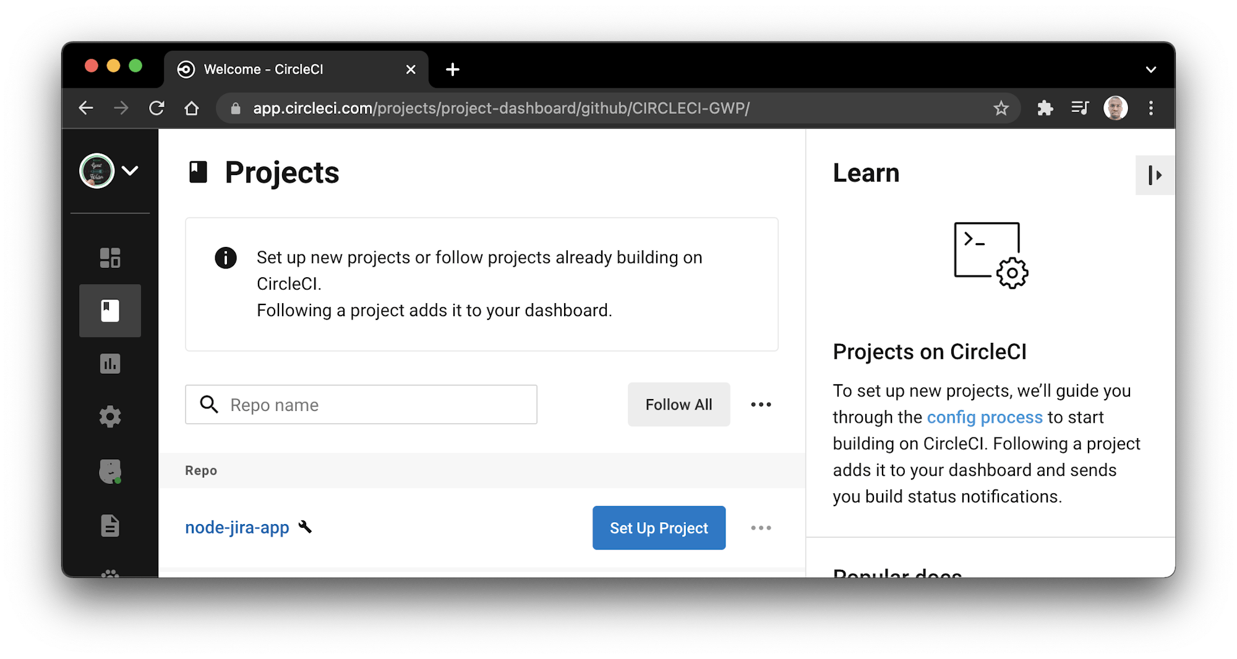Select the Projects bookmark icon in sidebar
1237x659 pixels.
110,311
